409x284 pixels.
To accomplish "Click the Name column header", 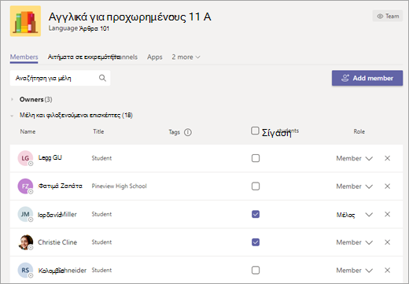I will (x=28, y=131).
